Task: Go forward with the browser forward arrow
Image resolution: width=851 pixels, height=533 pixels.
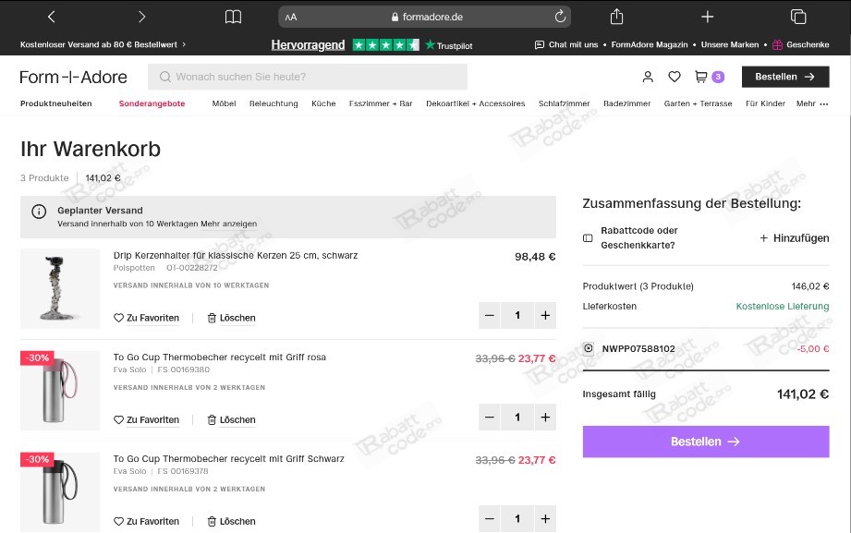Action: click(141, 17)
